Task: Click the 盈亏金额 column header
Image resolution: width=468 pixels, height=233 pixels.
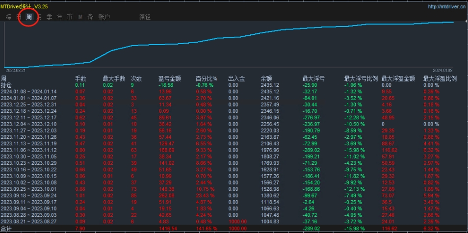Action: (170, 79)
